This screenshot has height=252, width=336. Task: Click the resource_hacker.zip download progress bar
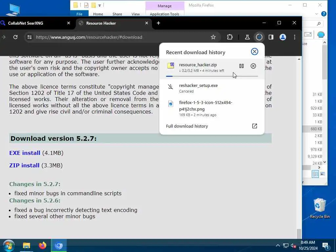coord(212,76)
